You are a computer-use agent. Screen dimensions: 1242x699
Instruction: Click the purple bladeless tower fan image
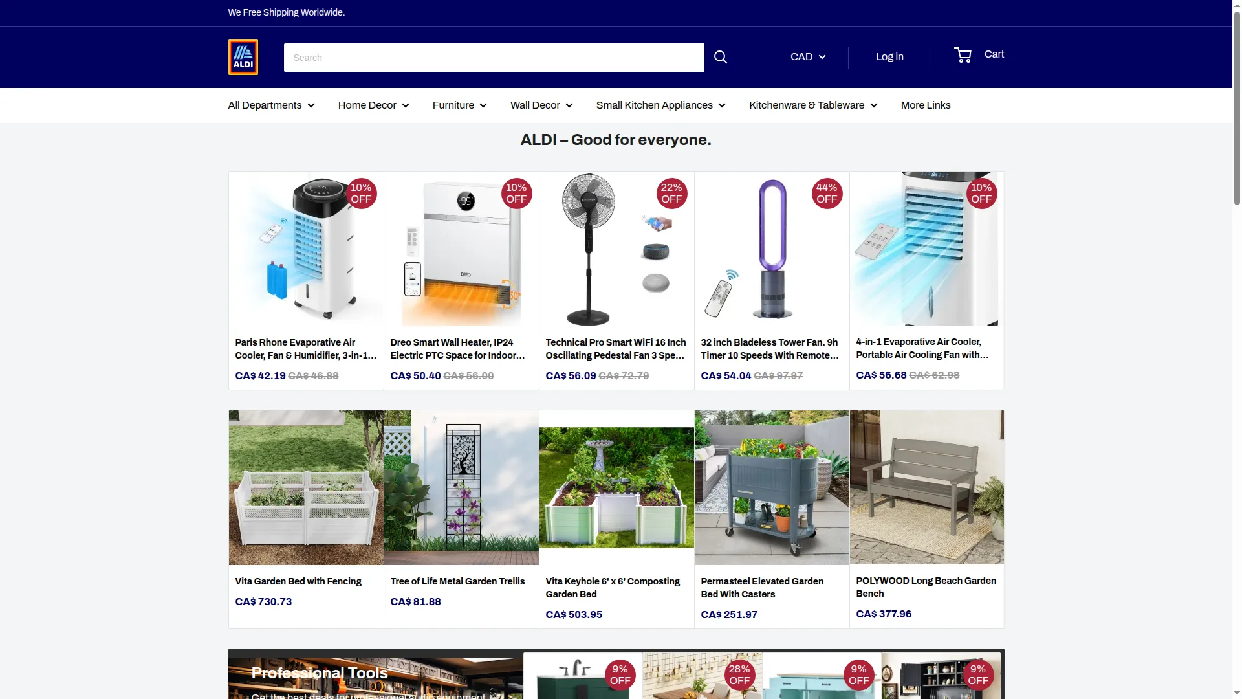point(772,249)
